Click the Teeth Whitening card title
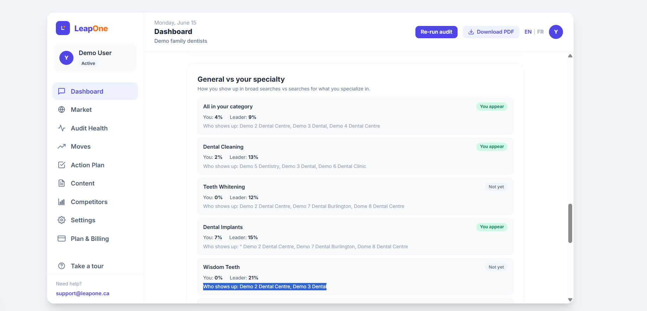This screenshot has width=647, height=311. click(224, 187)
